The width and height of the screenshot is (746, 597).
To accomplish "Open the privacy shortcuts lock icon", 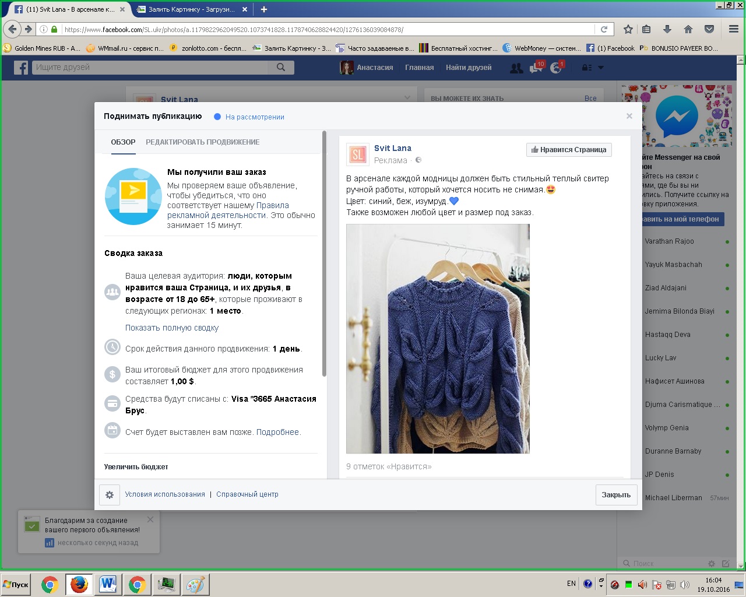I will pyautogui.click(x=587, y=68).
